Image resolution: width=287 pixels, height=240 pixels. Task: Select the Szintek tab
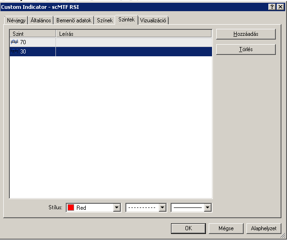126,20
